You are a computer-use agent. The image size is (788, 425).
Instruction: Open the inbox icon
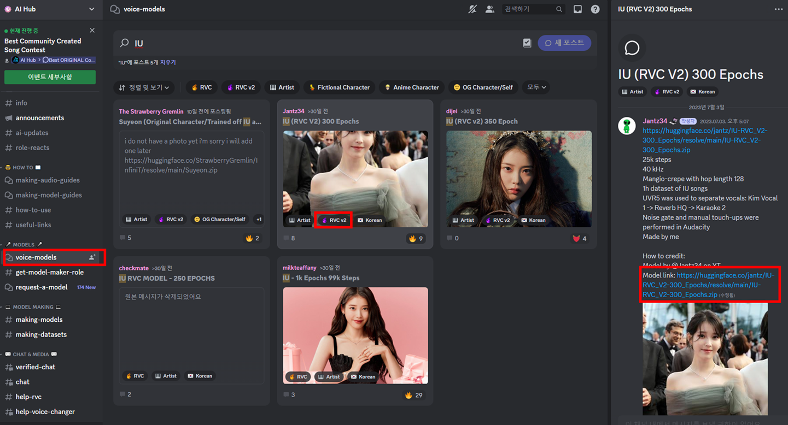pyautogui.click(x=577, y=9)
